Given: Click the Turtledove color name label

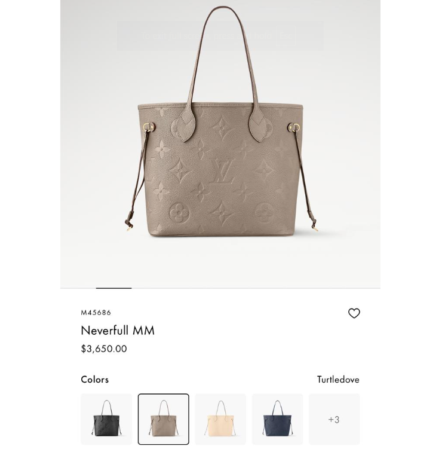Looking at the screenshot, I should coord(338,379).
